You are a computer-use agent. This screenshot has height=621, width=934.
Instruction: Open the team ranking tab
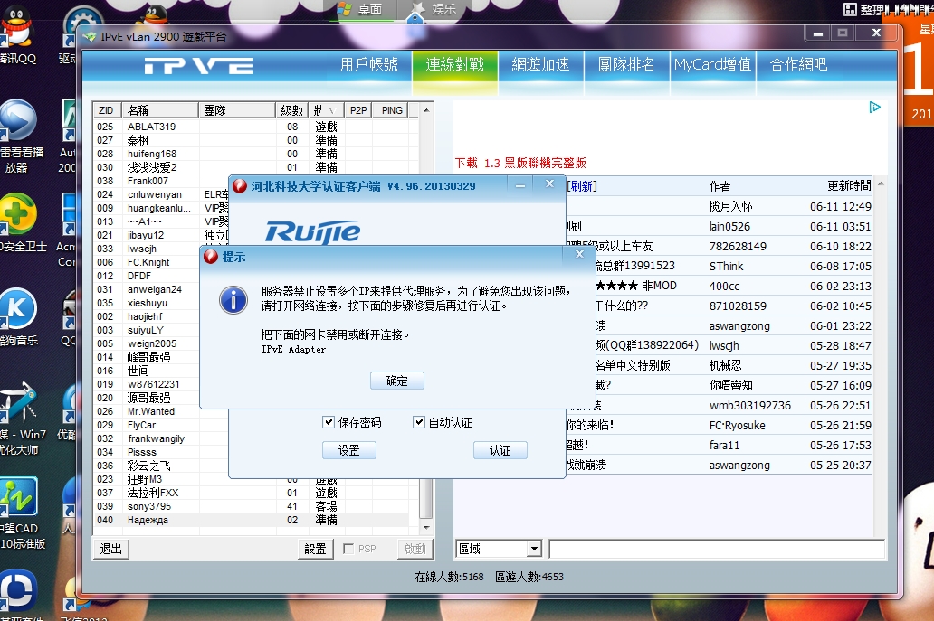coord(626,64)
